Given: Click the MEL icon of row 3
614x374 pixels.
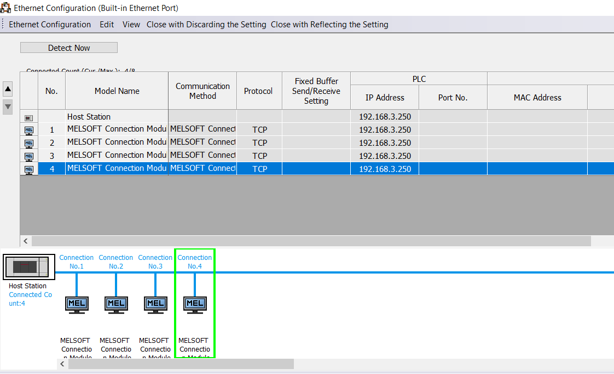Looking at the screenshot, I should click(x=29, y=156).
